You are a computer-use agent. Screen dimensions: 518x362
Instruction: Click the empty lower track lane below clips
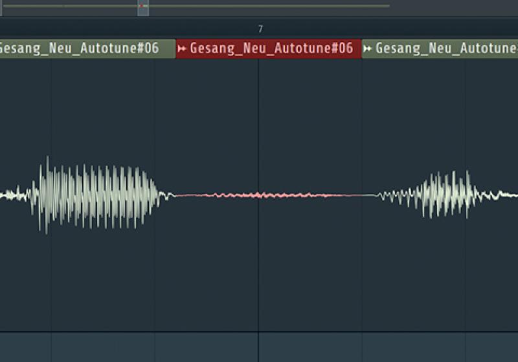click(x=259, y=347)
